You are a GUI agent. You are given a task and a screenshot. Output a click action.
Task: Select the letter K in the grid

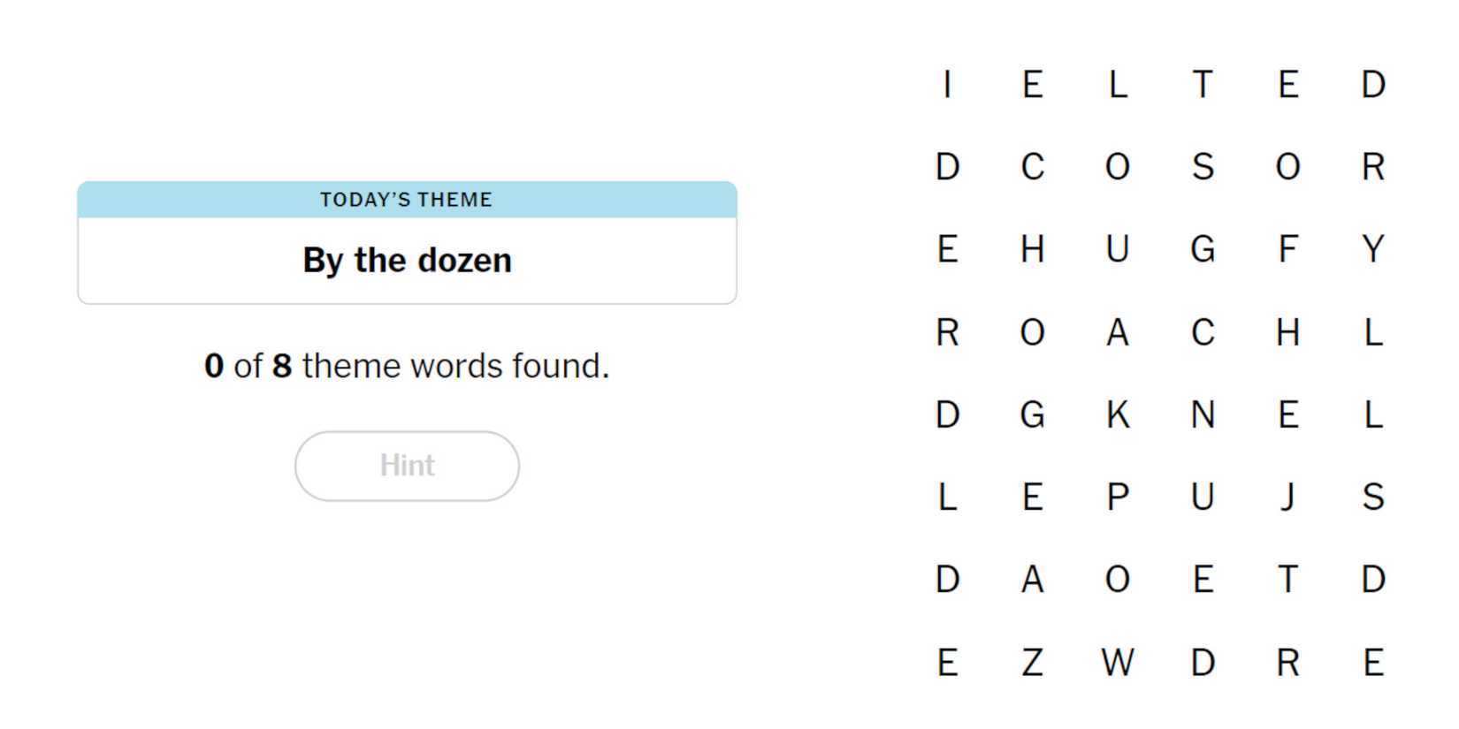click(1118, 414)
